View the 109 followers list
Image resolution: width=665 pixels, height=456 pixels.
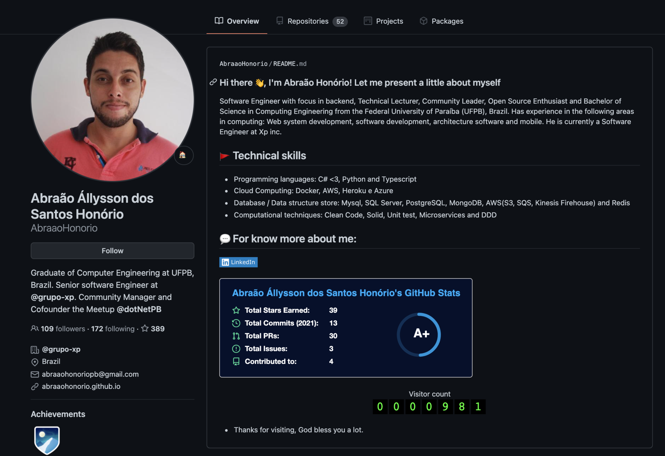tap(63, 329)
